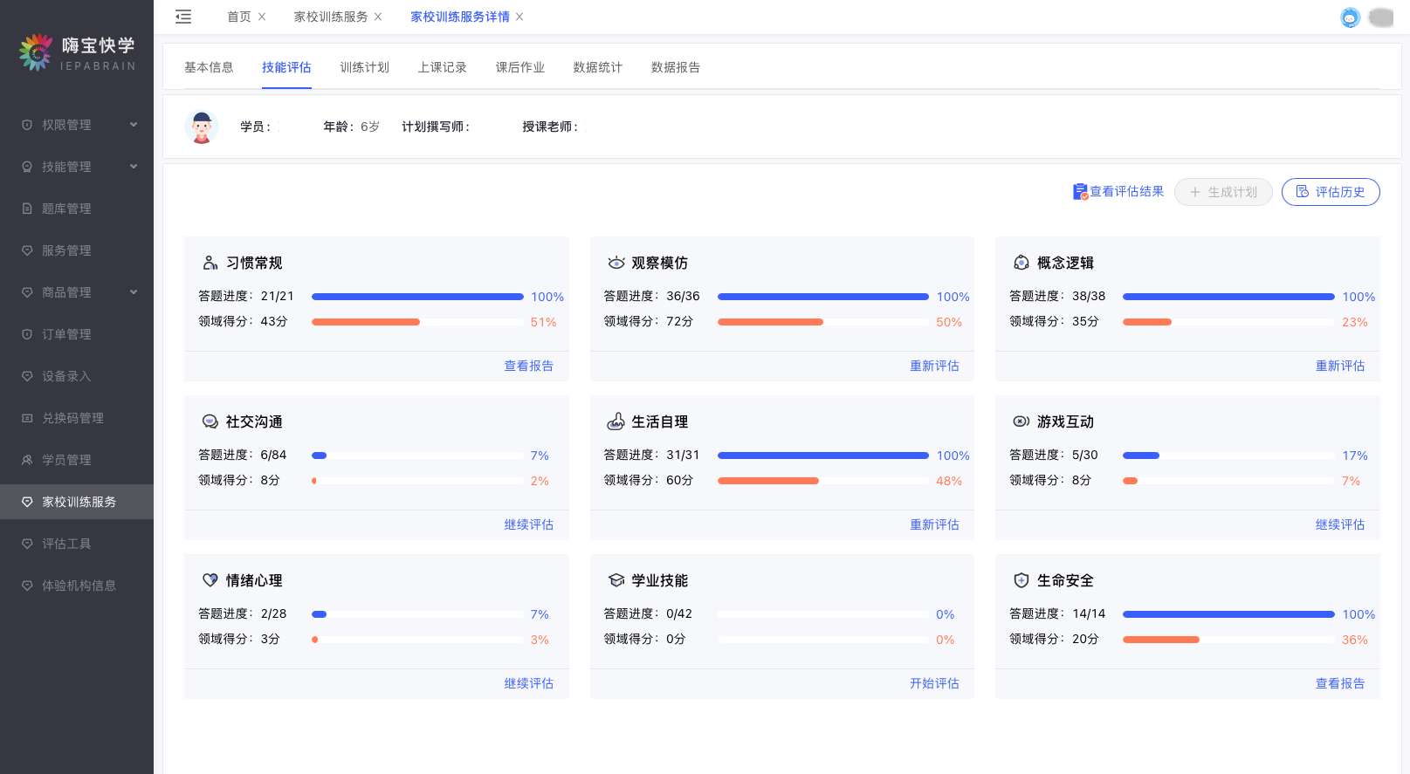1410x774 pixels.
Task: Click the student avatar picture
Action: pyautogui.click(x=202, y=127)
